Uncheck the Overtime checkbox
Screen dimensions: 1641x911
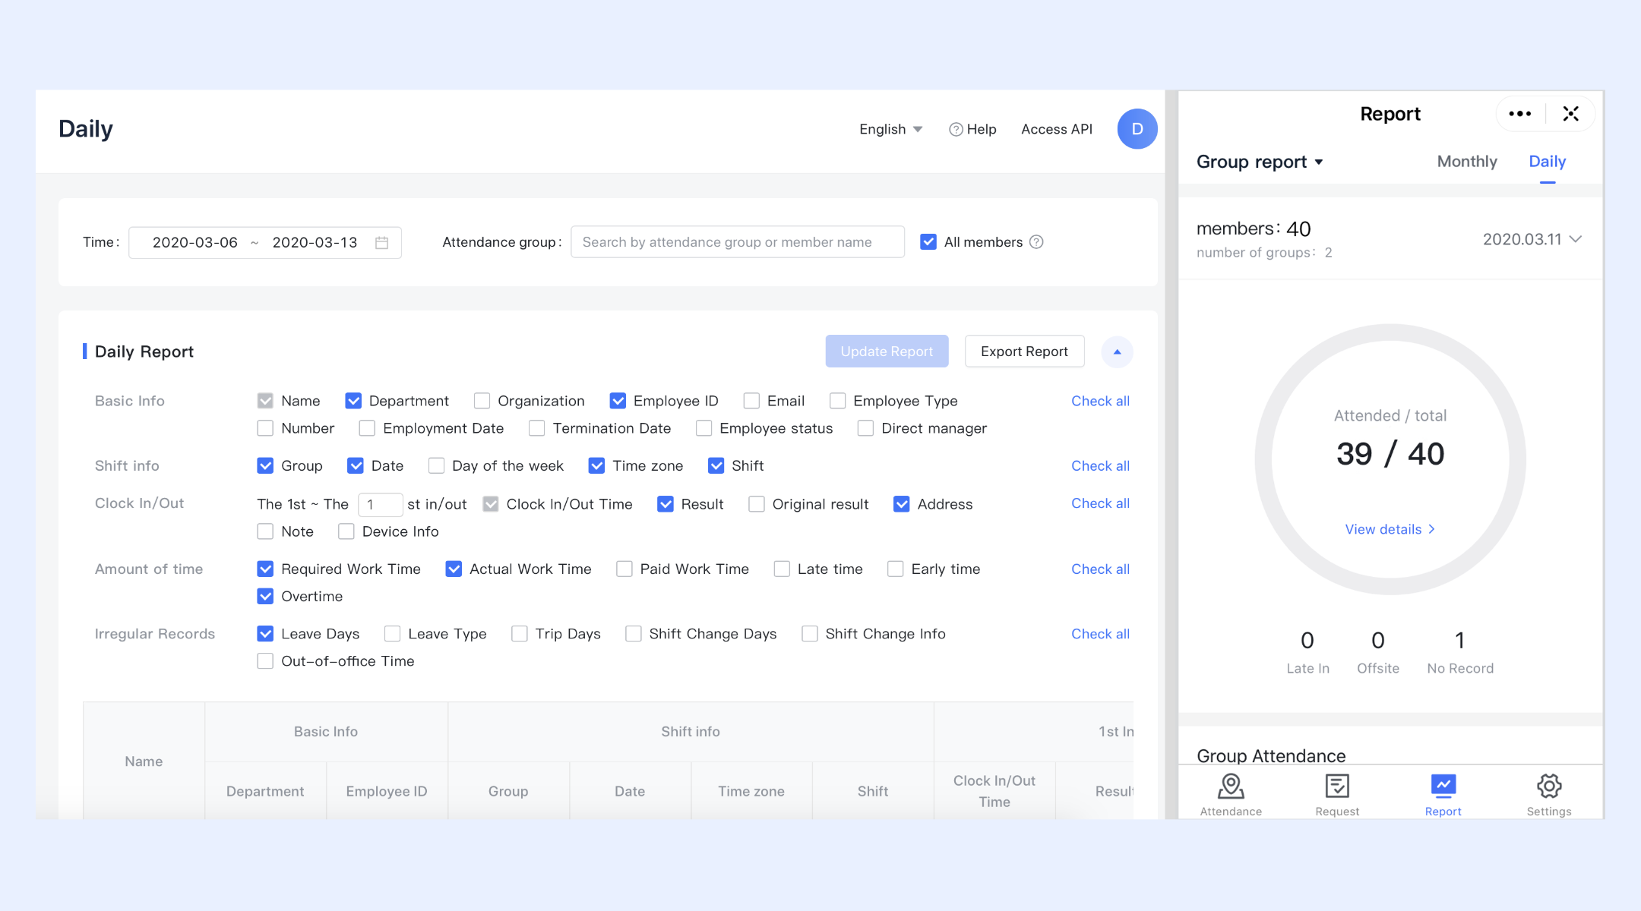coord(265,596)
